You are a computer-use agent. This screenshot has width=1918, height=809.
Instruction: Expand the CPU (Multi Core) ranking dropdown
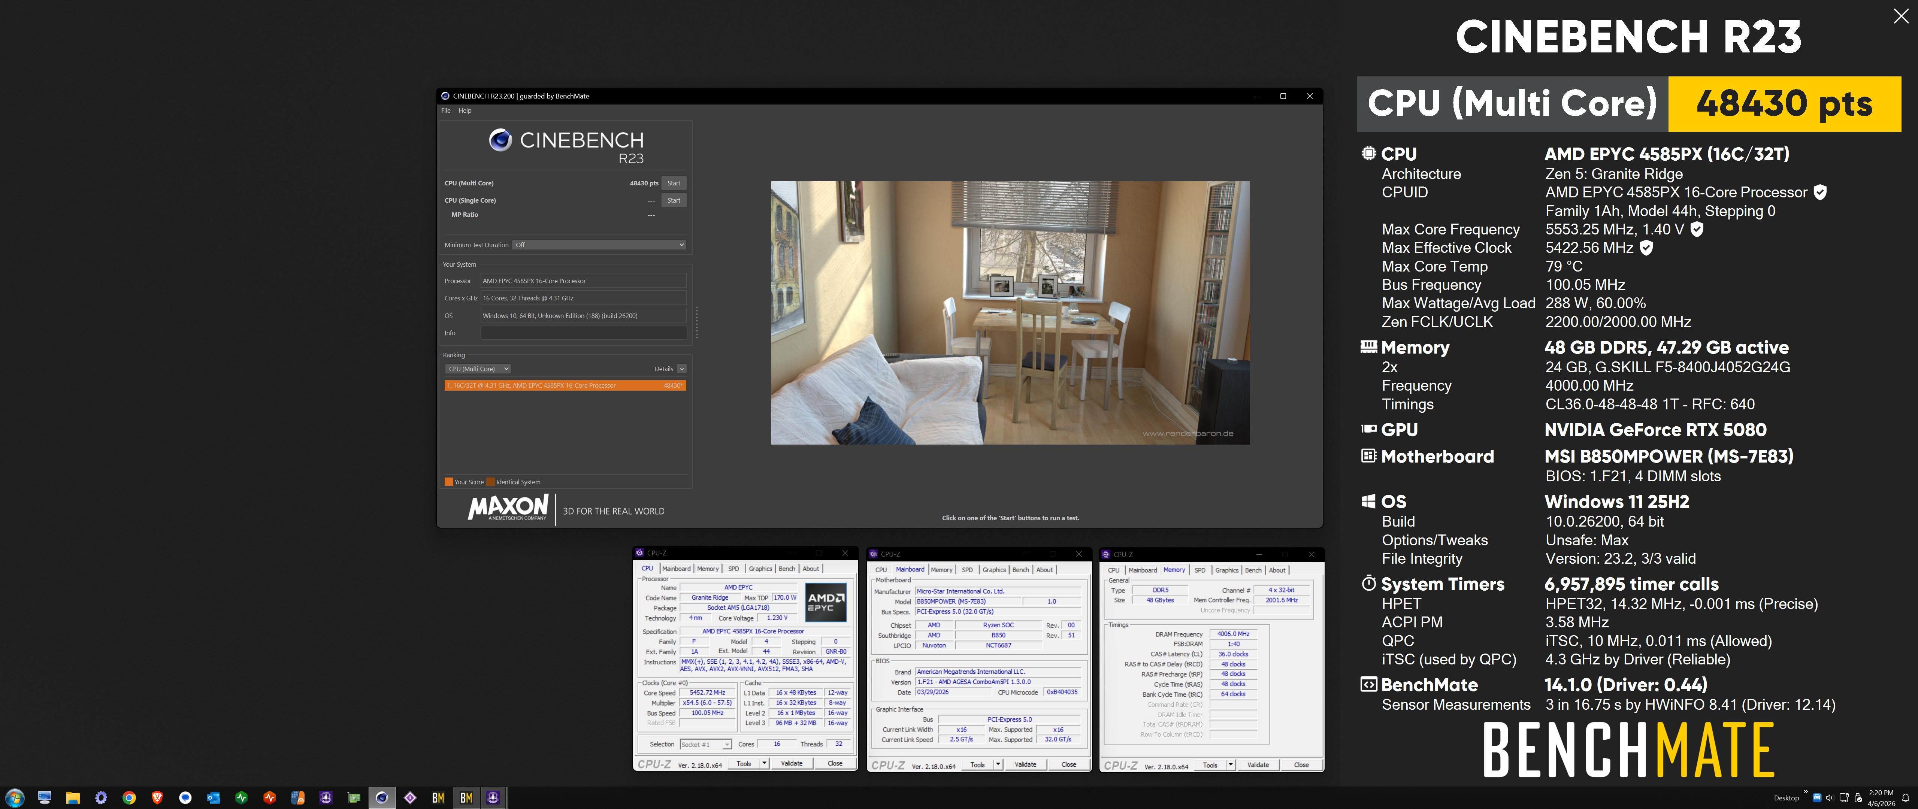(x=478, y=369)
